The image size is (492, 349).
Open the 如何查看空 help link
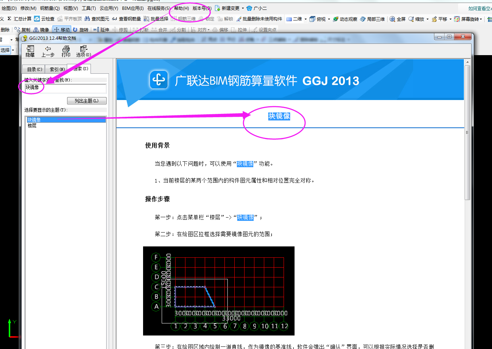pyautogui.click(x=480, y=8)
